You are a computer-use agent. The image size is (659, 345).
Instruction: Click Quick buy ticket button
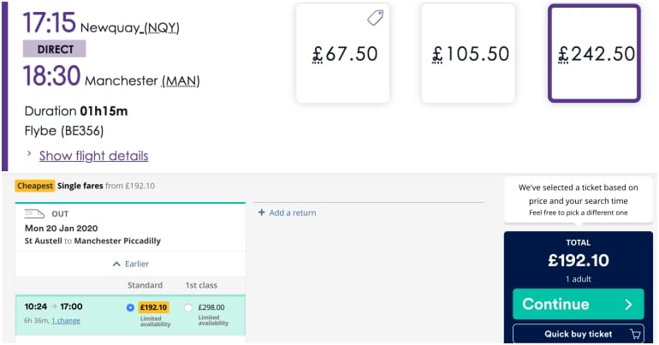[579, 334]
